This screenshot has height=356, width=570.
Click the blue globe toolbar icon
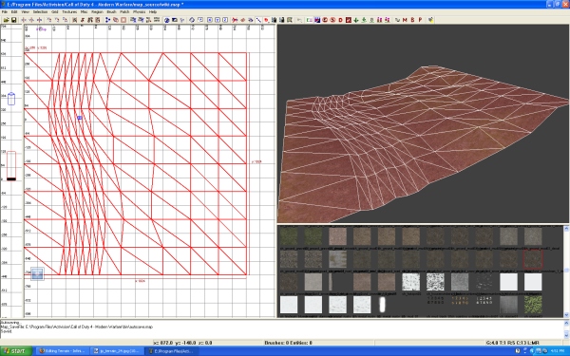166,20
